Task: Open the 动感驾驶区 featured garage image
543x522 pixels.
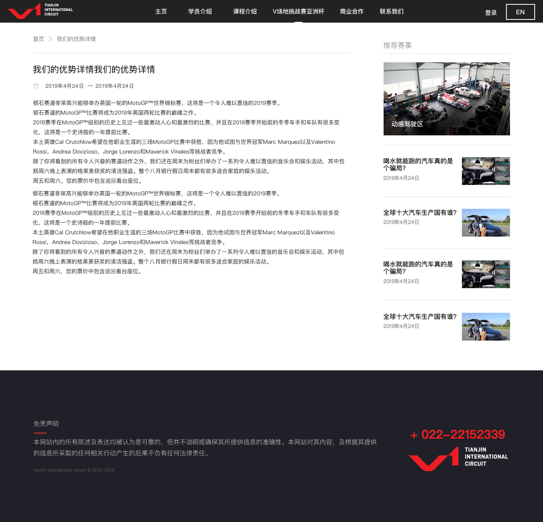Action: point(447,99)
